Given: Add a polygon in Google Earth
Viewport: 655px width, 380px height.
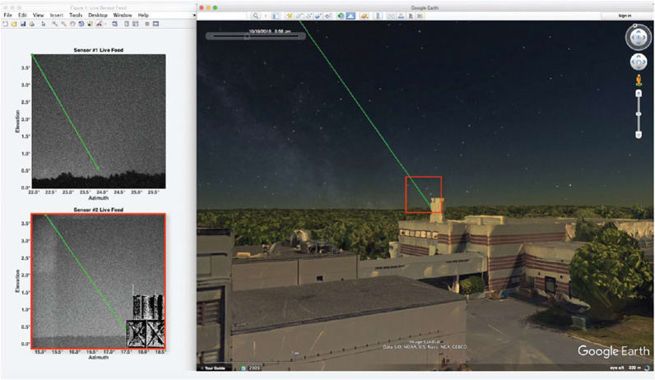Looking at the screenshot, I should coord(299,16).
